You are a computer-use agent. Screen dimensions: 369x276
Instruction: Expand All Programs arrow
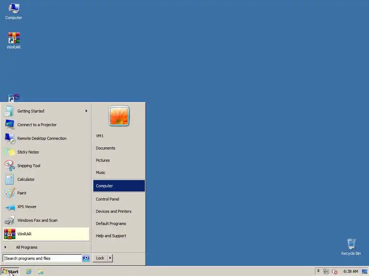pos(5,247)
